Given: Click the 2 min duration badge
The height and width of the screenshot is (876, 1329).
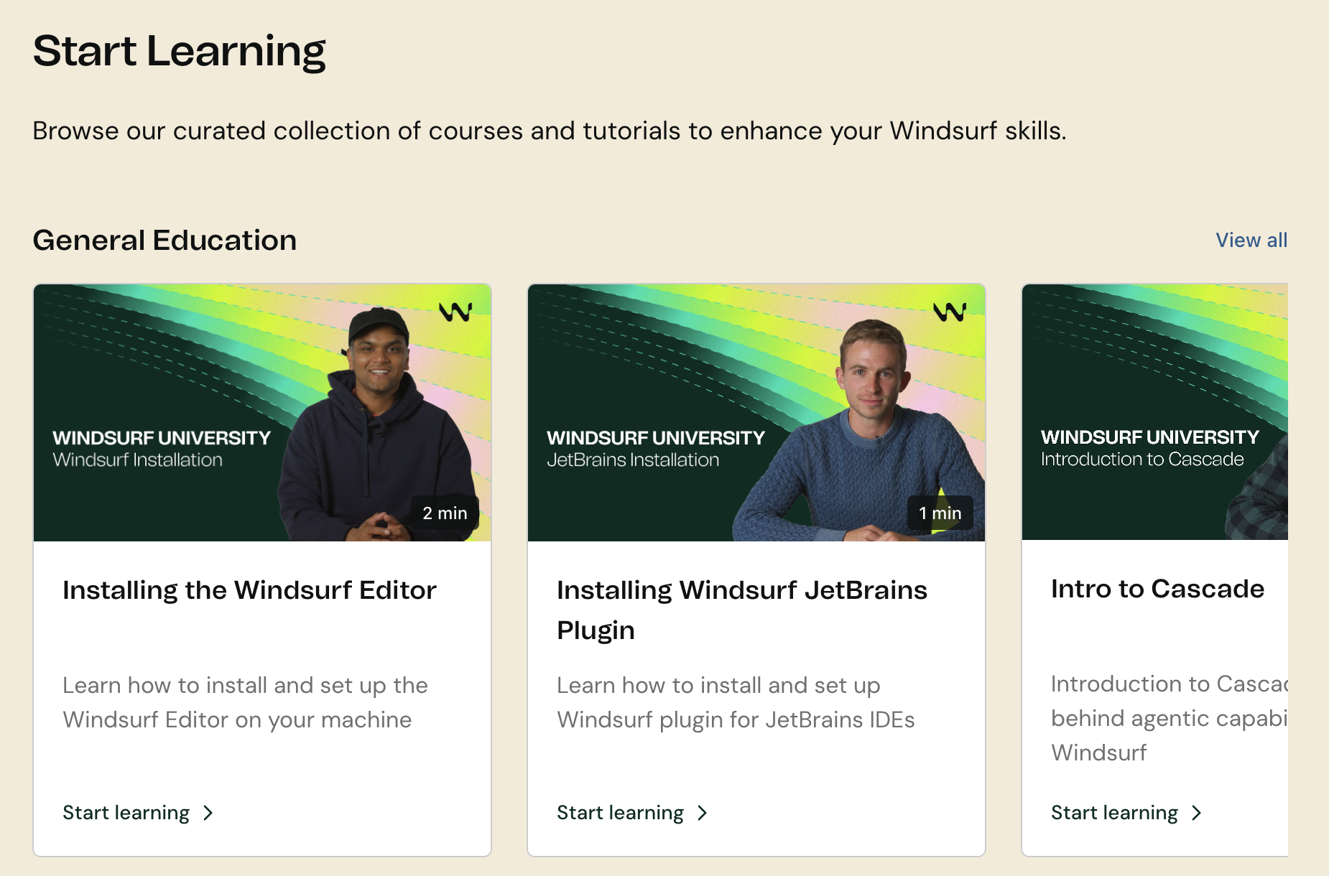Looking at the screenshot, I should tap(445, 513).
